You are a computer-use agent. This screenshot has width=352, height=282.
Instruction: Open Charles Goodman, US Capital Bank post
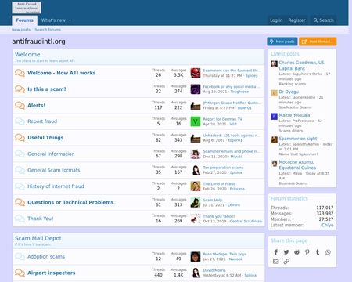pyautogui.click(x=301, y=65)
